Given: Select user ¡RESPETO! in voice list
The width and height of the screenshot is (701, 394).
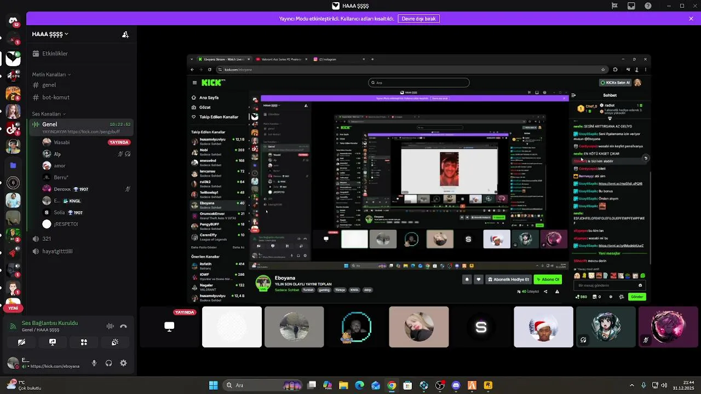Looking at the screenshot, I should tap(87, 224).
